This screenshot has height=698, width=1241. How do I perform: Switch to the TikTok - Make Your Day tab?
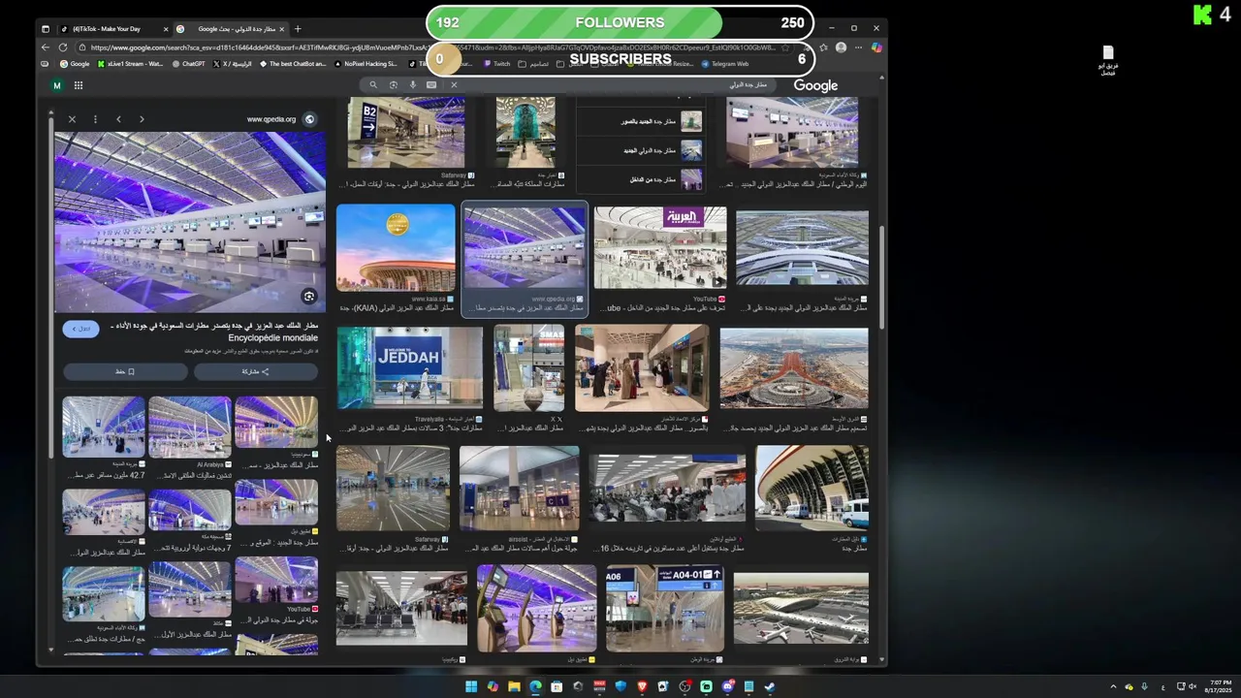click(113, 29)
